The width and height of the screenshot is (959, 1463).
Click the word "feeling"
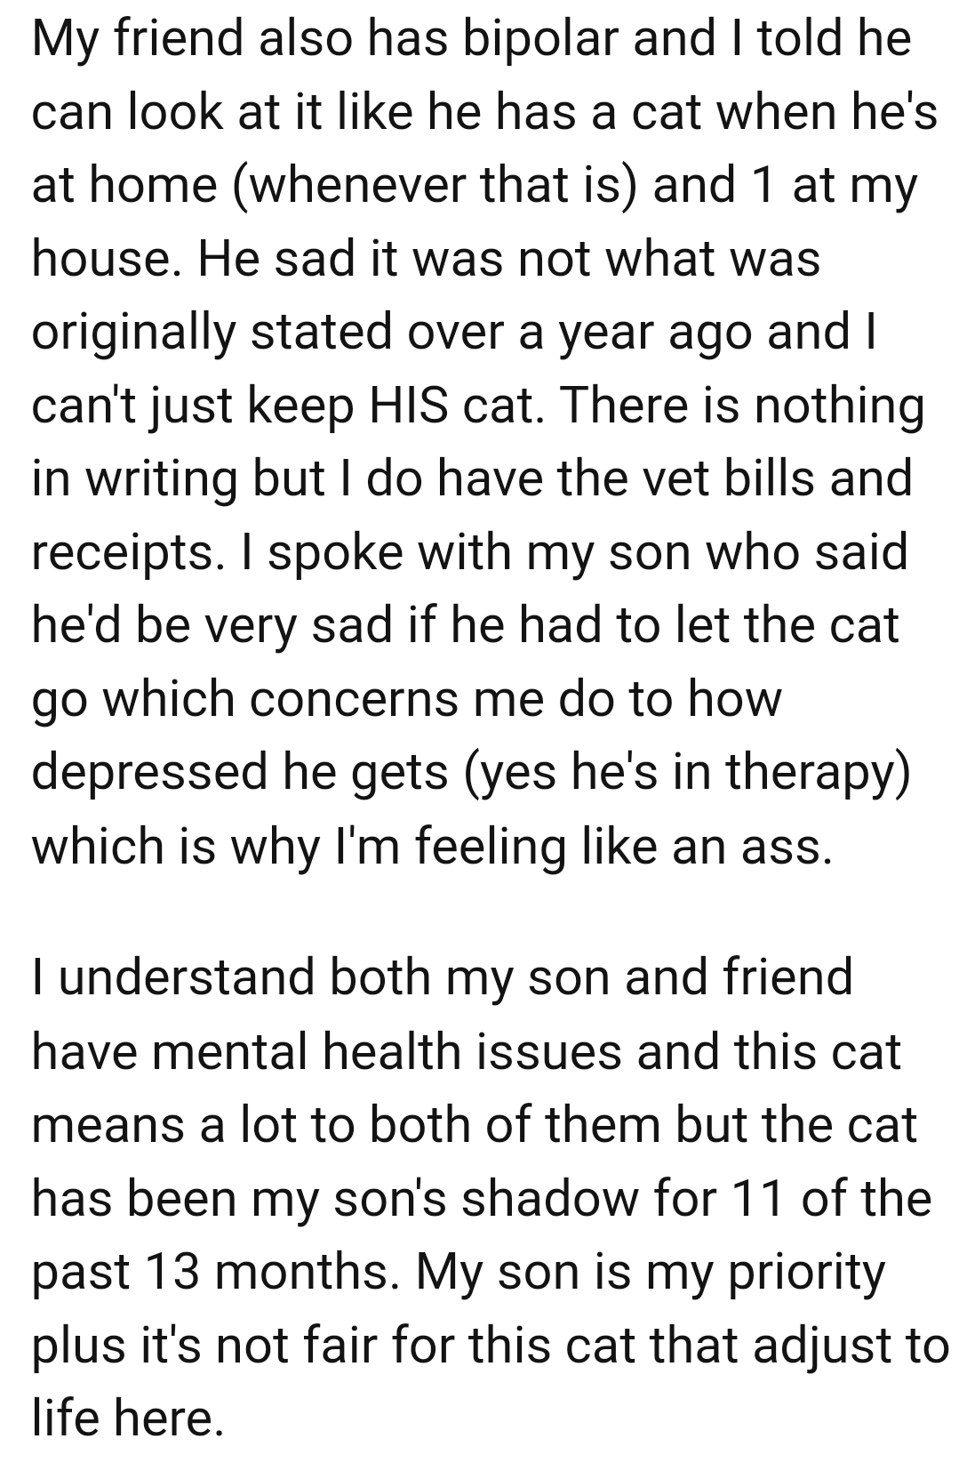[491, 844]
